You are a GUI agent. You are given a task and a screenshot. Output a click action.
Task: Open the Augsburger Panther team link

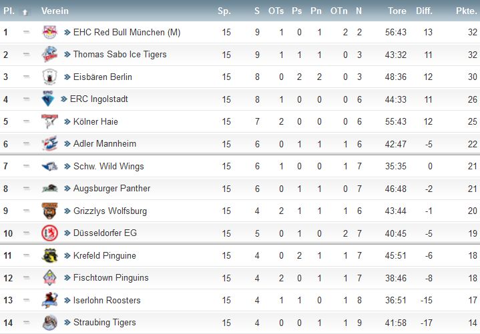(111, 188)
